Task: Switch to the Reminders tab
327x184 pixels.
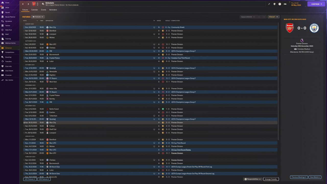Action: [x=53, y=10]
